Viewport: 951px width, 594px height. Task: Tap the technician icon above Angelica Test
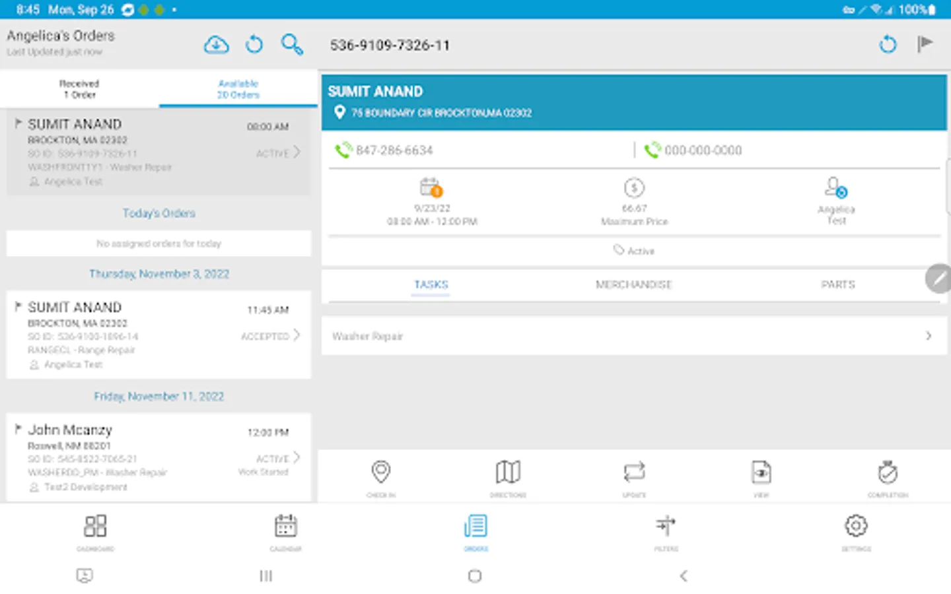(836, 187)
